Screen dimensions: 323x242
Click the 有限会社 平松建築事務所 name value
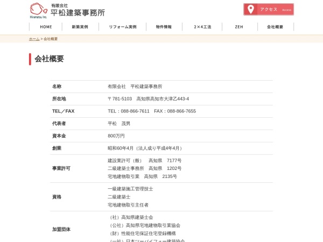pyautogui.click(x=135, y=87)
